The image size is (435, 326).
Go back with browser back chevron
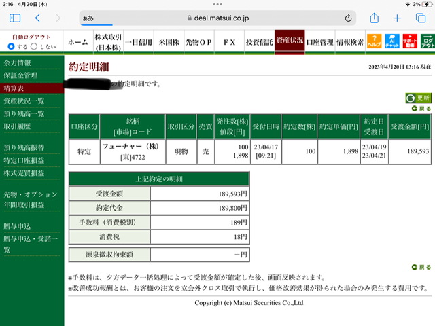pyautogui.click(x=37, y=18)
